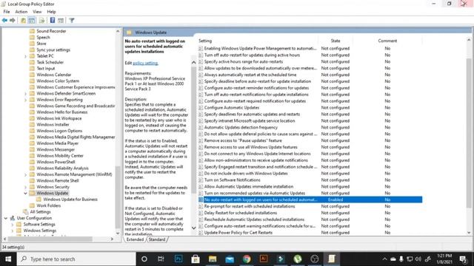Click the Windows Update folder icon in tree
474x266 pixels.
[32, 193]
